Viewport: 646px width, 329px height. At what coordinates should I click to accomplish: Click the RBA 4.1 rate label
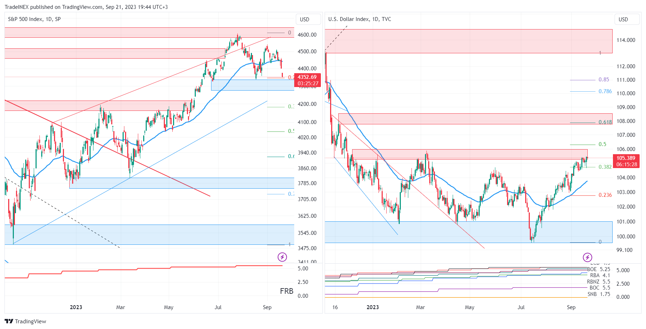[x=600, y=275]
